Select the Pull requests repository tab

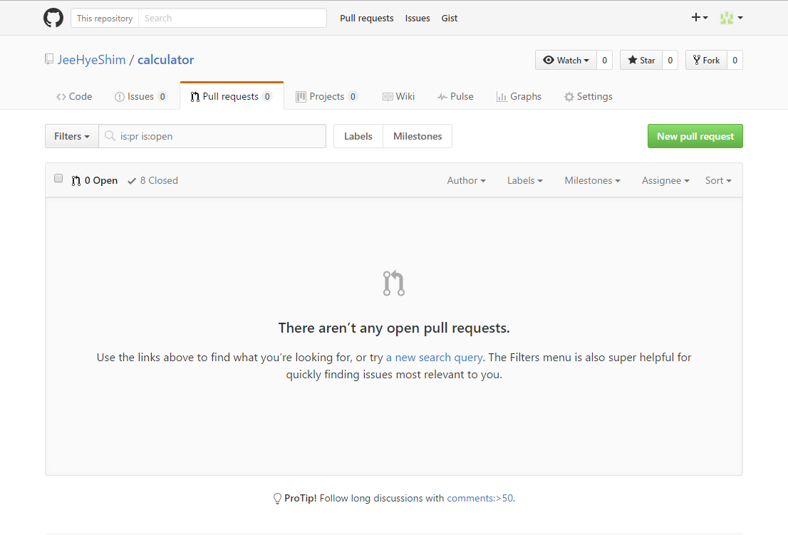point(232,96)
